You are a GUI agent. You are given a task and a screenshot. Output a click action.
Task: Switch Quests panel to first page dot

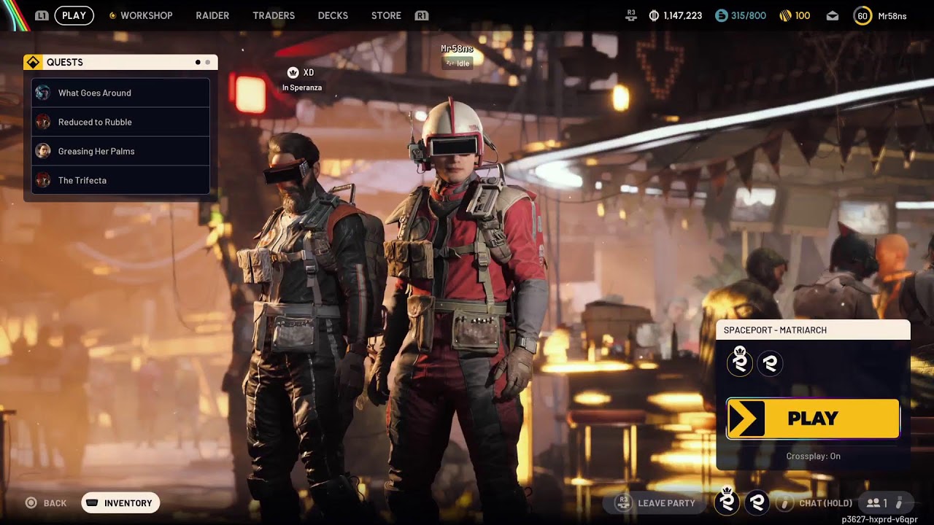point(198,63)
